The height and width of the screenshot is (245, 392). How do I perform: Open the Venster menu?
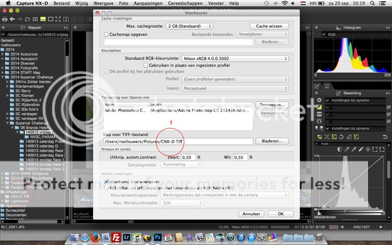click(216, 3)
